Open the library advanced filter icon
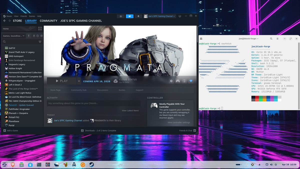The image size is (300, 169). [40, 42]
